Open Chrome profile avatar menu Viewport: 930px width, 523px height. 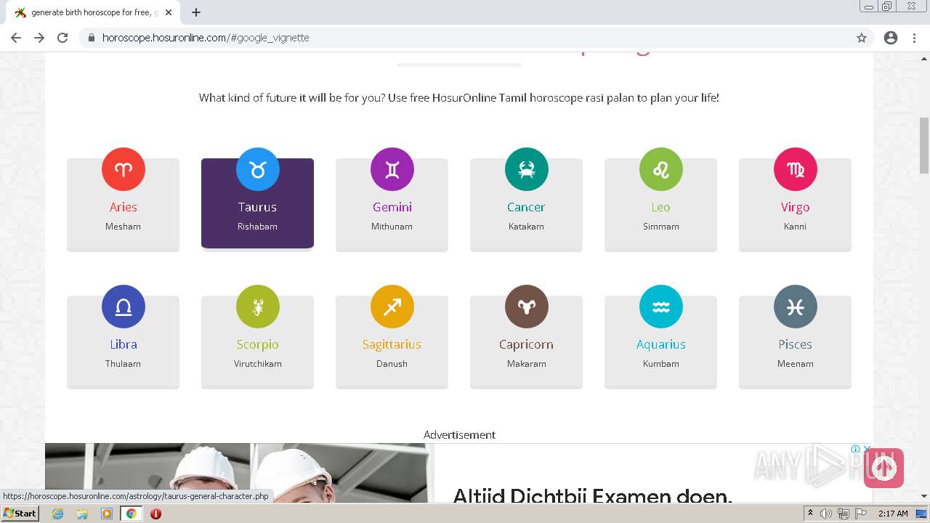click(891, 38)
